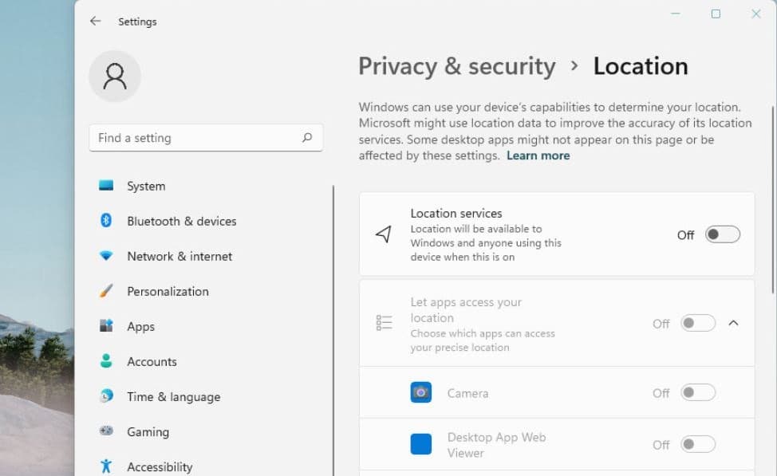Open the Apps settings category
This screenshot has width=777, height=476.
[140, 326]
